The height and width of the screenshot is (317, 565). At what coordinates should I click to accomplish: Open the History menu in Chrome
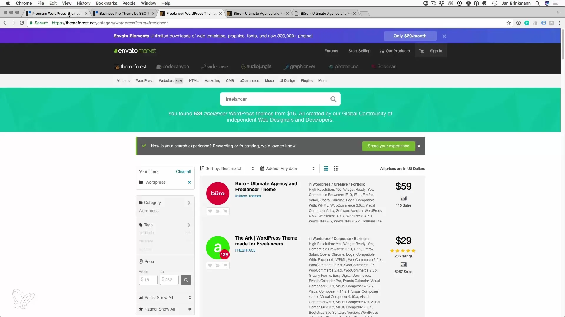pyautogui.click(x=84, y=3)
